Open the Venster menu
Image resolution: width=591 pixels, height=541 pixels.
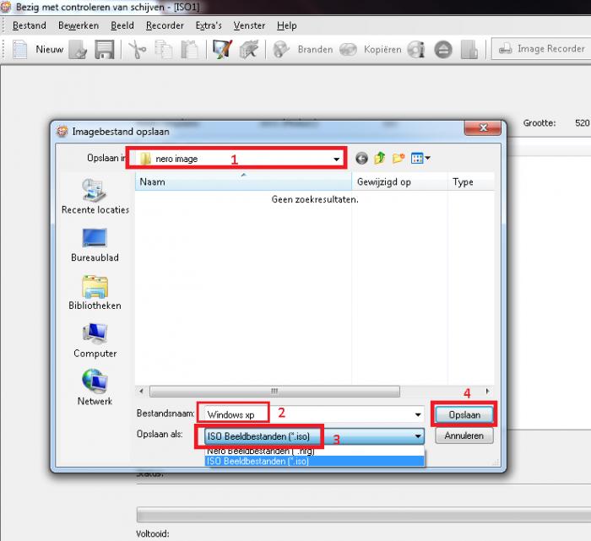(x=249, y=25)
